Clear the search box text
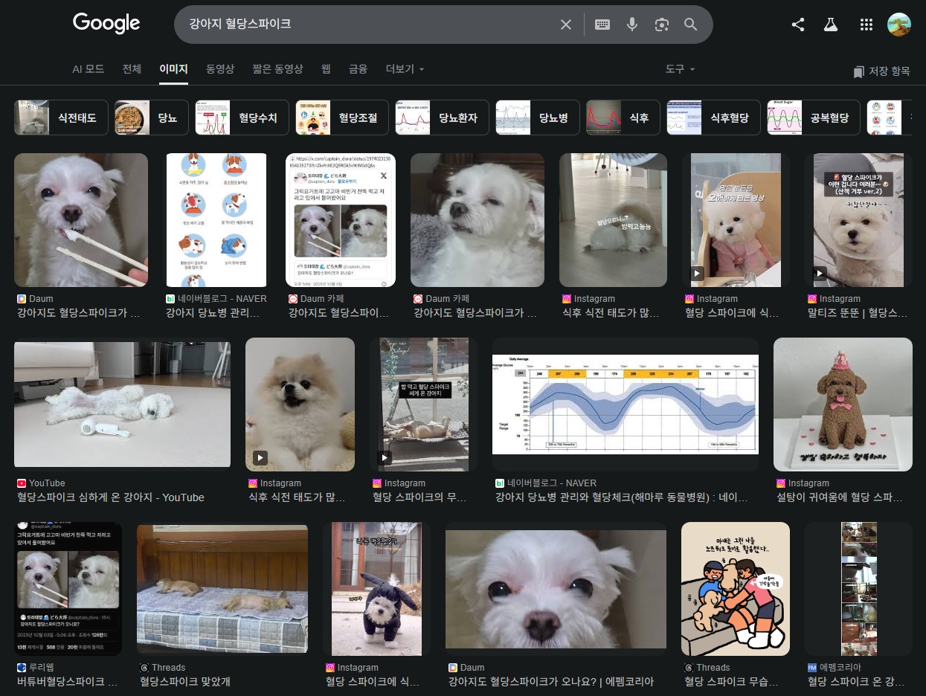 [566, 25]
